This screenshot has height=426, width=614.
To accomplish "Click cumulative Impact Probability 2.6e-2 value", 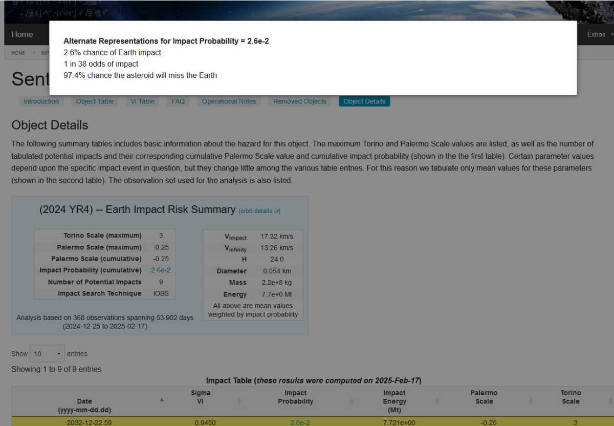I will point(161,270).
